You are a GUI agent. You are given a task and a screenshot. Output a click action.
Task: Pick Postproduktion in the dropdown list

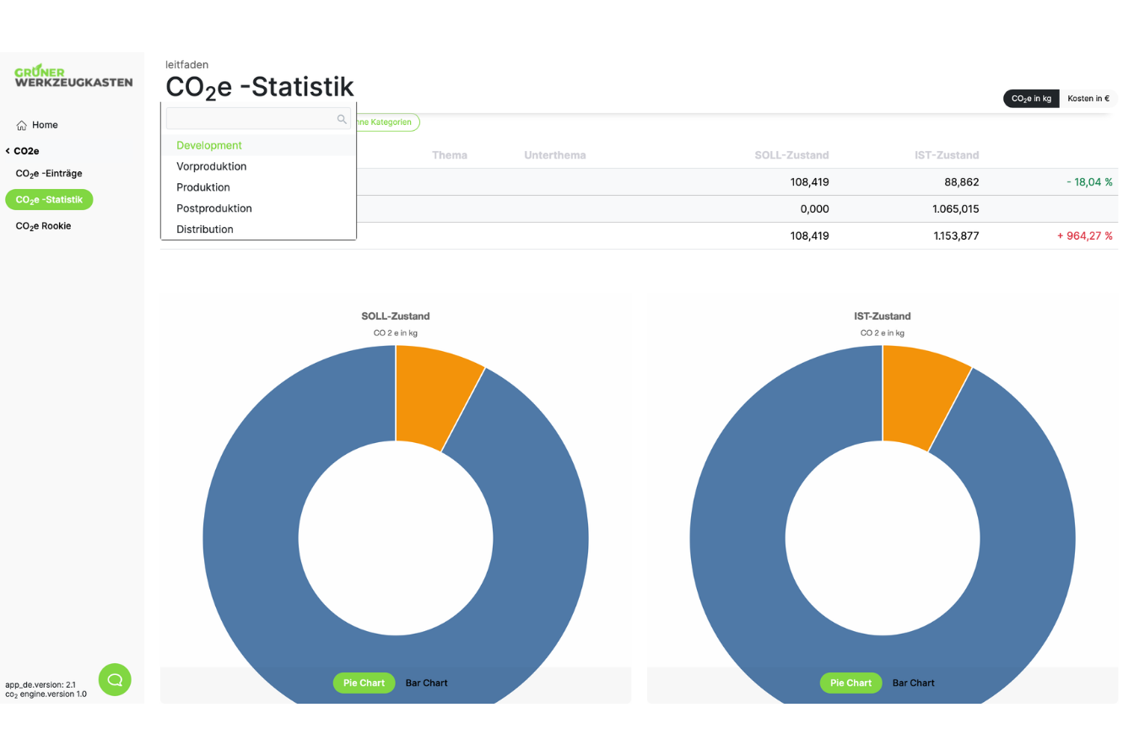(x=213, y=208)
